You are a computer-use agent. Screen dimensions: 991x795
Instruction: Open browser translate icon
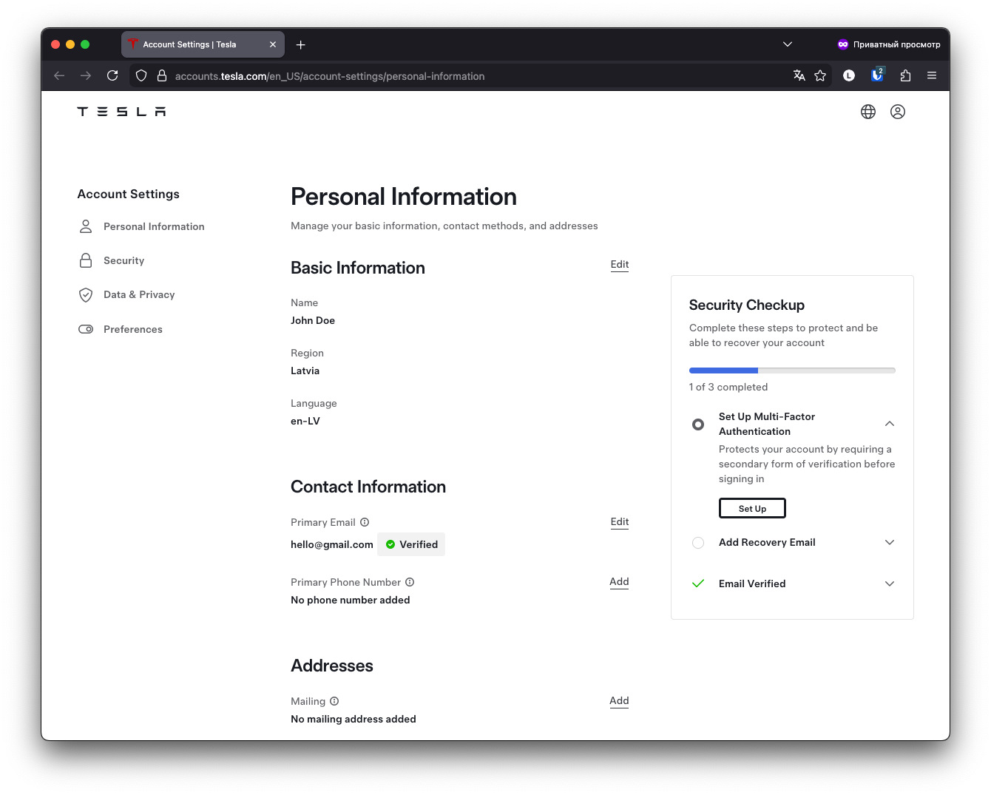(x=799, y=75)
